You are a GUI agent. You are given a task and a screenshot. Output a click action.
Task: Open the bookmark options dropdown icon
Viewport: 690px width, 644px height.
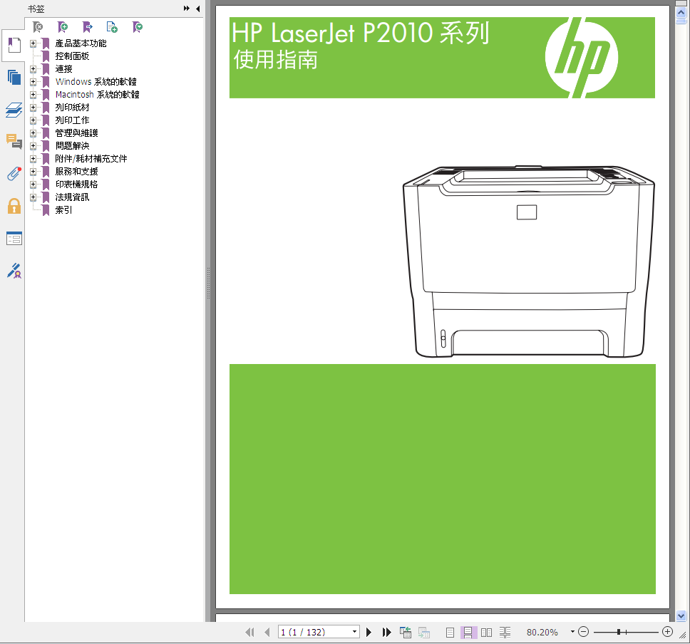[138, 27]
